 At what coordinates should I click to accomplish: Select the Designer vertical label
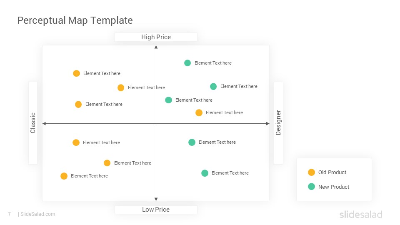click(278, 123)
